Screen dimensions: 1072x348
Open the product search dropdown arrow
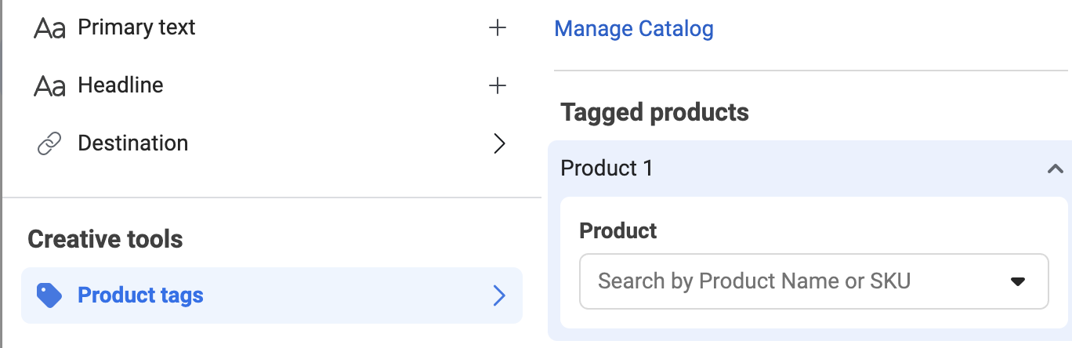pos(1018,281)
